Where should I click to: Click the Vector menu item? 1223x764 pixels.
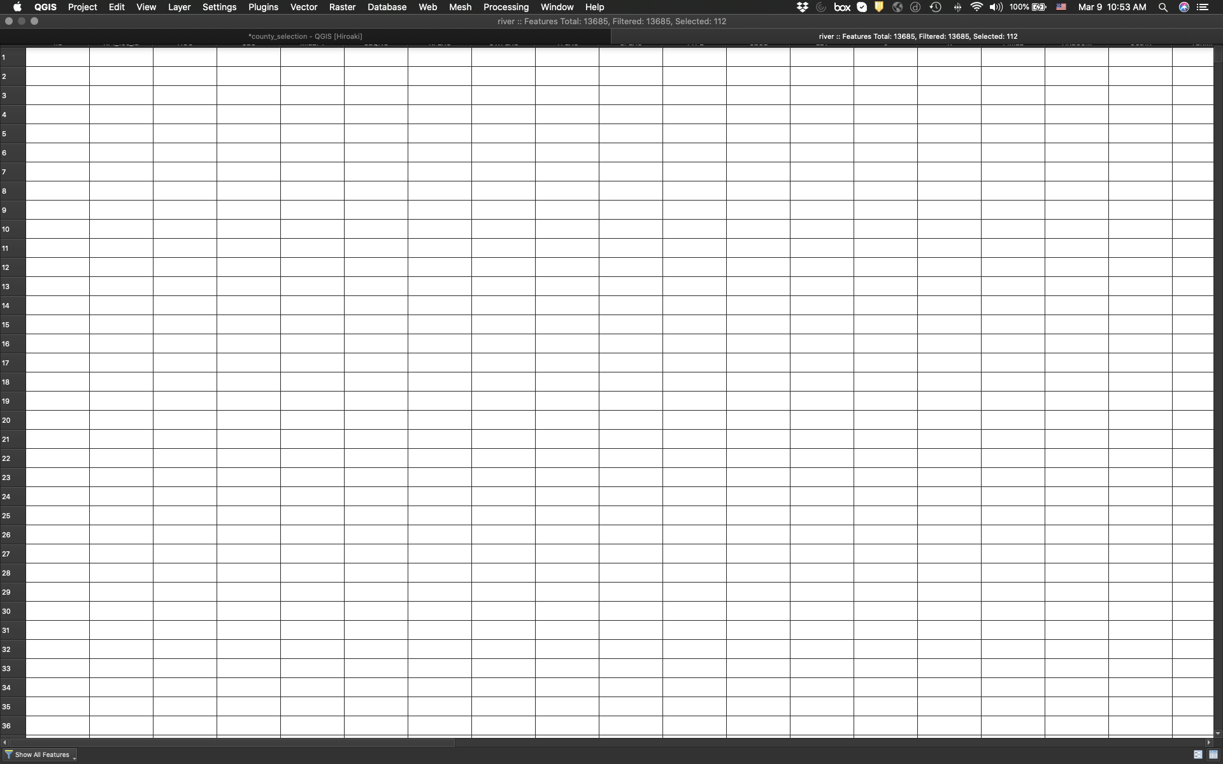pos(304,7)
